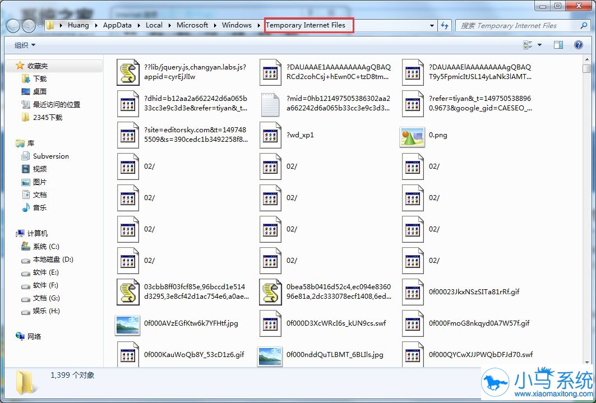Open the help question mark icon
This screenshot has width=596, height=403.
click(x=578, y=45)
